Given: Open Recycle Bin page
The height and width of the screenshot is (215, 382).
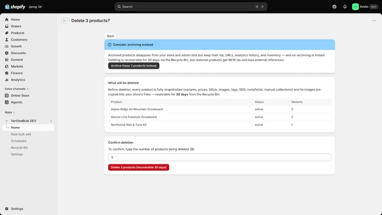Looking at the screenshot, I should click(x=20, y=148).
